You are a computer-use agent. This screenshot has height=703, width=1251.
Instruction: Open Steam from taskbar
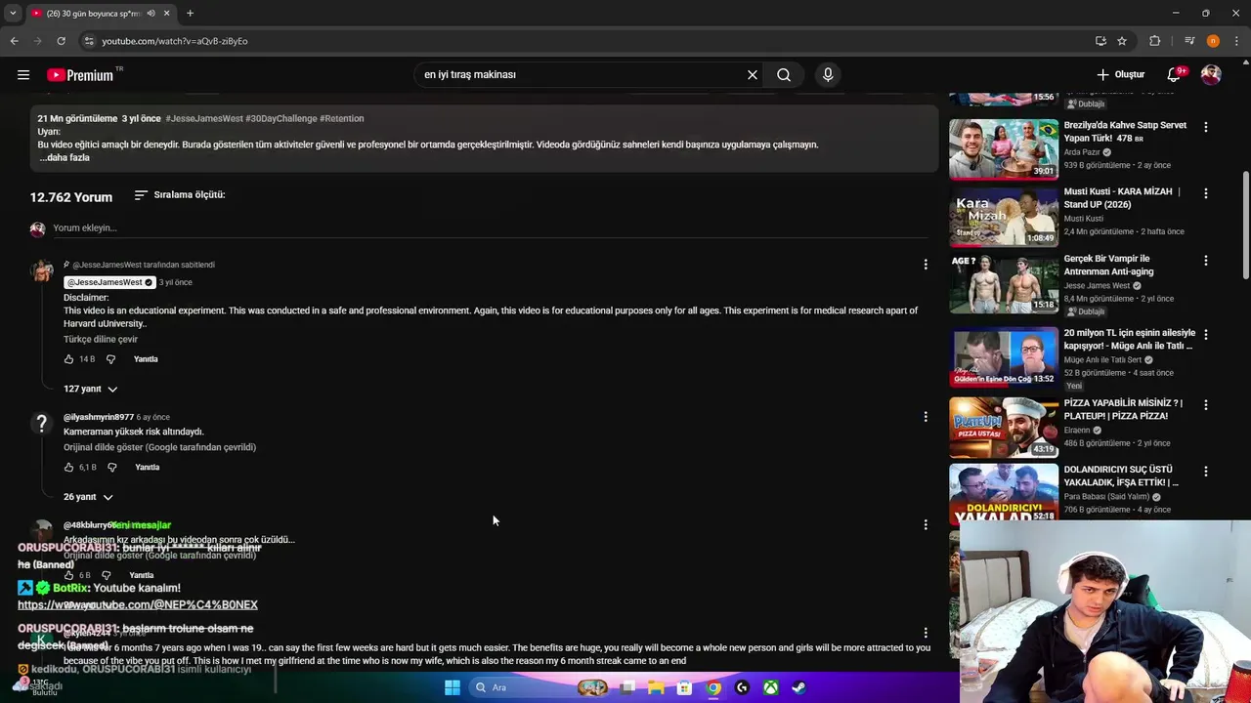[799, 687]
